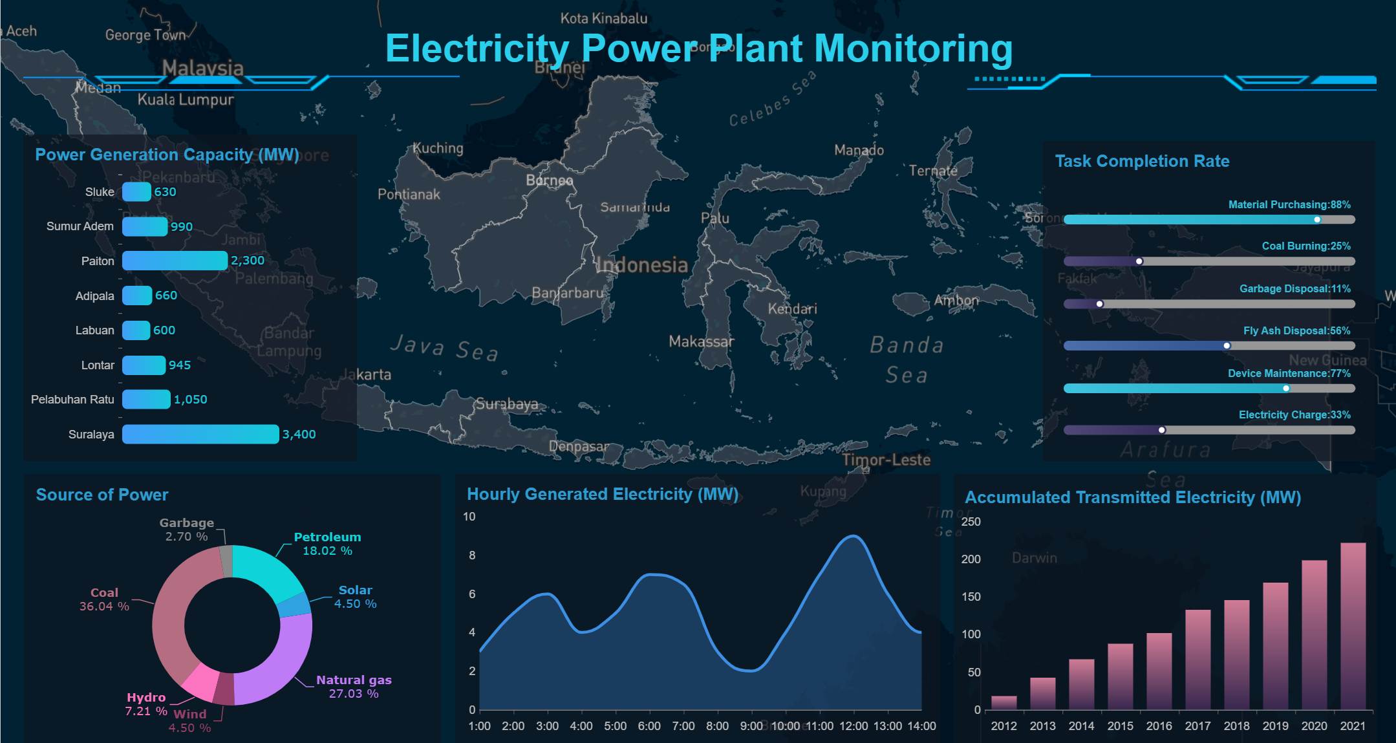Select the Pelabuhan Ratu bar
Screen dimensions: 1396x743
146,399
